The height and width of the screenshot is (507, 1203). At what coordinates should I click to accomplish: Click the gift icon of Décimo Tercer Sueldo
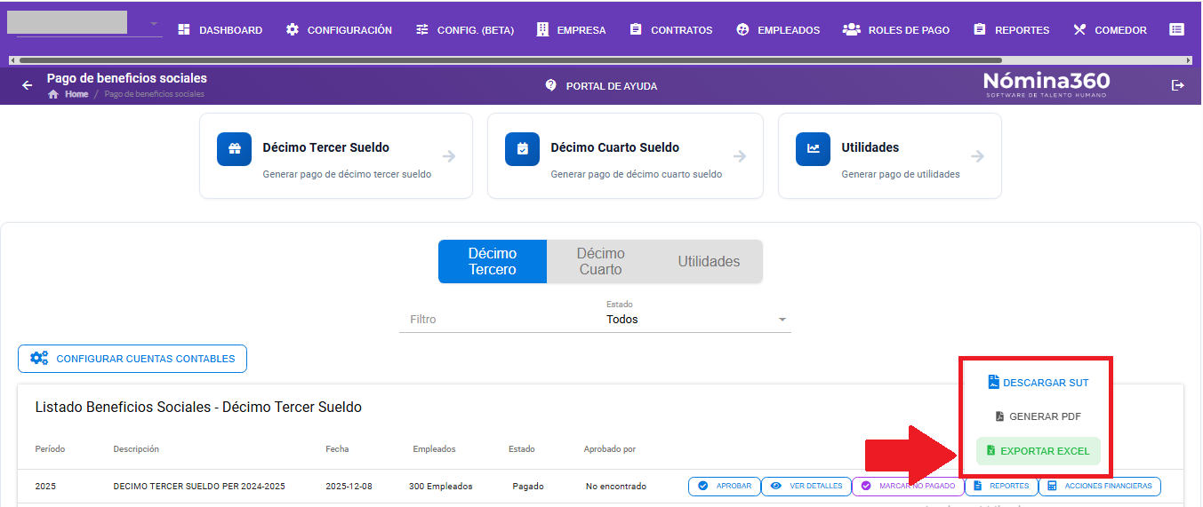[x=235, y=149]
